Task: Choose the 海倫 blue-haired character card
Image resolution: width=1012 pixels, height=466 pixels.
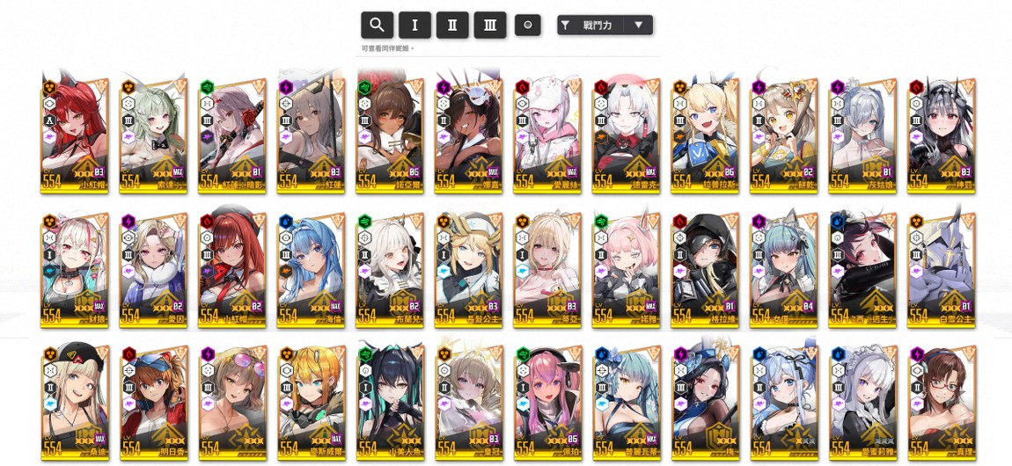Action: (x=312, y=269)
